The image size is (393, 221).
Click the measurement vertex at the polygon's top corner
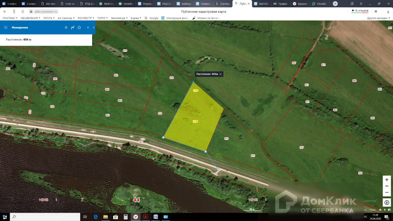[193, 82]
